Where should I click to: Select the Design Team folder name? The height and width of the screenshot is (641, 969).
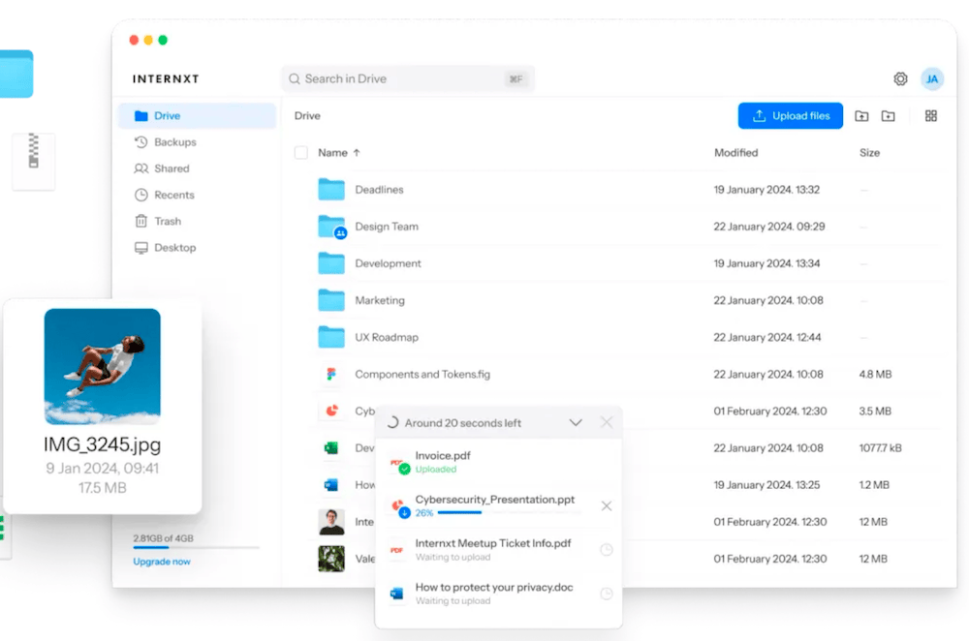tap(387, 227)
